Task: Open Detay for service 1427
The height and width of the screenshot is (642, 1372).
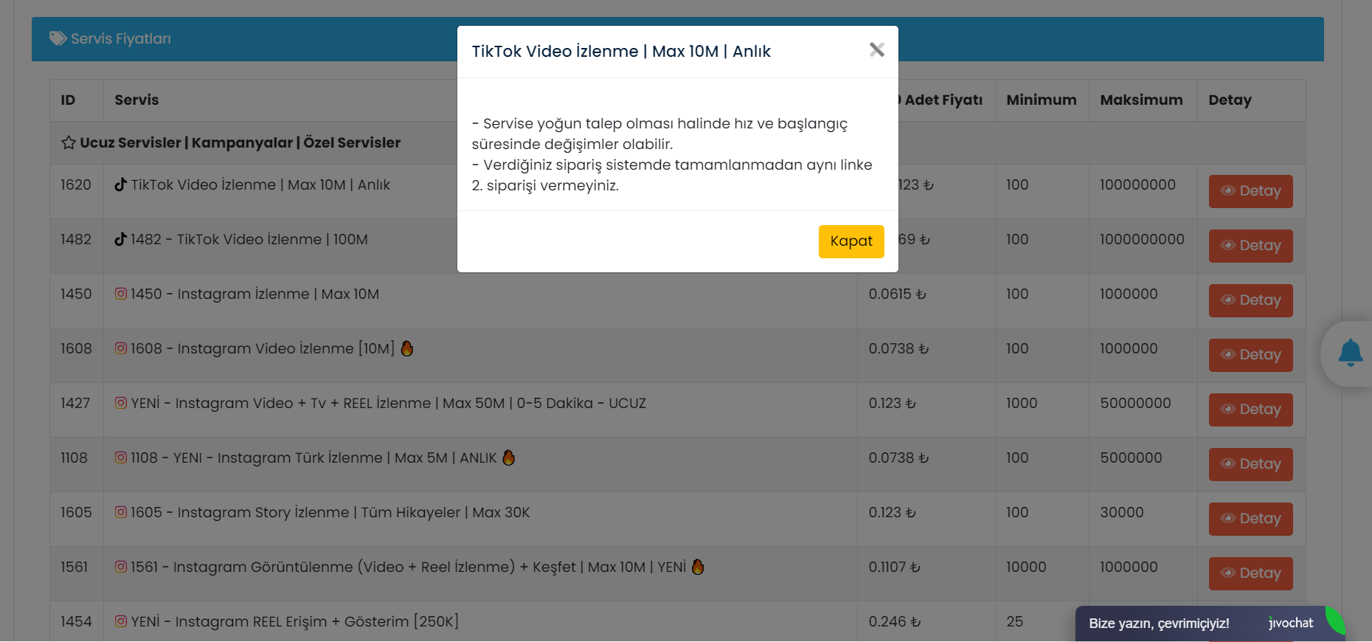Action: [x=1250, y=410]
